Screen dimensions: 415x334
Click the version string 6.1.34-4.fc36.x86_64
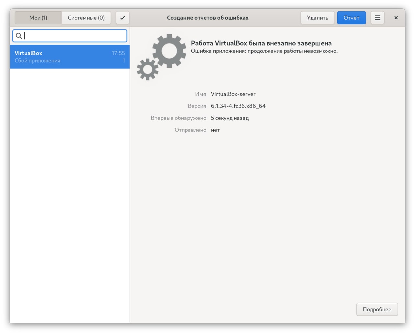(x=238, y=106)
